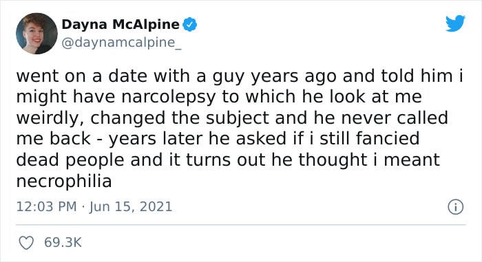Viewport: 482px width, 262px height.
Task: Click the tweet's first line of text
Action: tap(240, 76)
